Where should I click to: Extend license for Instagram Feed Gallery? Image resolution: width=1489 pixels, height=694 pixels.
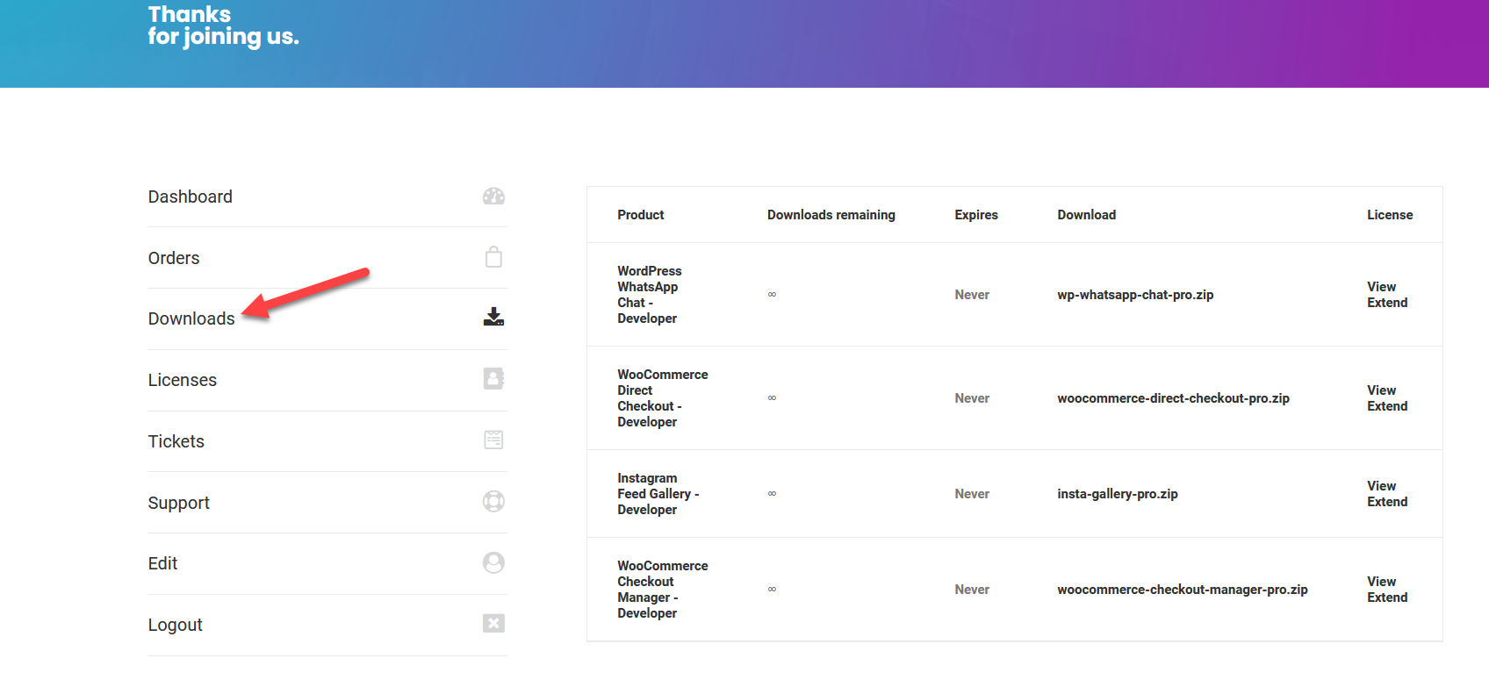[x=1387, y=502]
